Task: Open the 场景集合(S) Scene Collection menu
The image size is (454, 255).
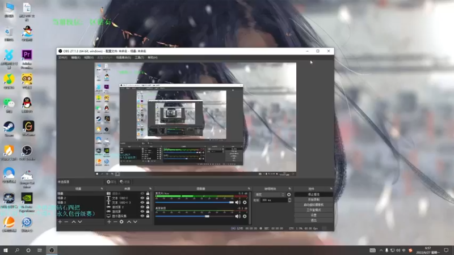Action: click(124, 58)
